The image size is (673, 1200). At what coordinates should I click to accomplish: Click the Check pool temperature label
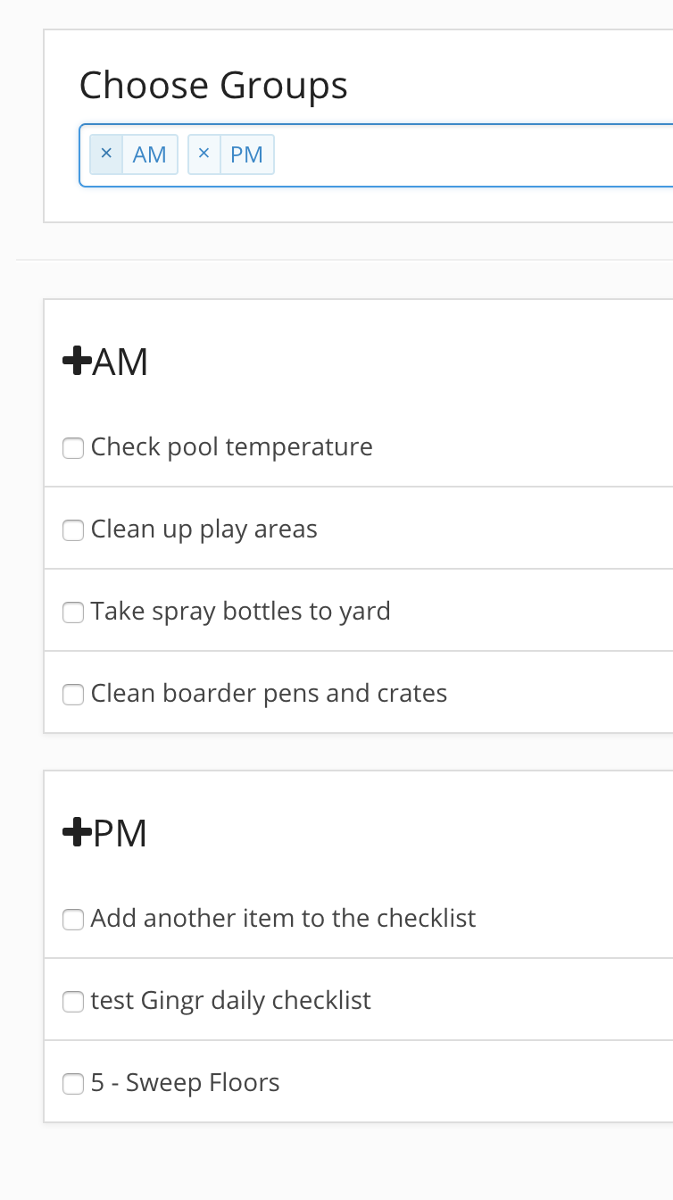(x=232, y=446)
